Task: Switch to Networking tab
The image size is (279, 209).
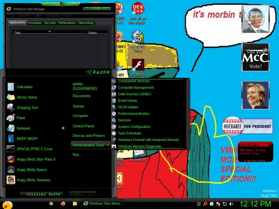Action: click(x=86, y=23)
